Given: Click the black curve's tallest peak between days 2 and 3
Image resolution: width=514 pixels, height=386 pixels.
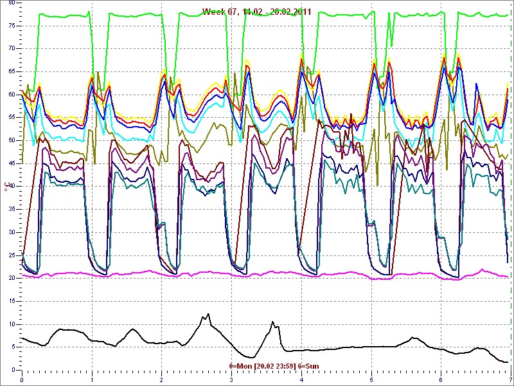Looking at the screenshot, I should point(208,315).
